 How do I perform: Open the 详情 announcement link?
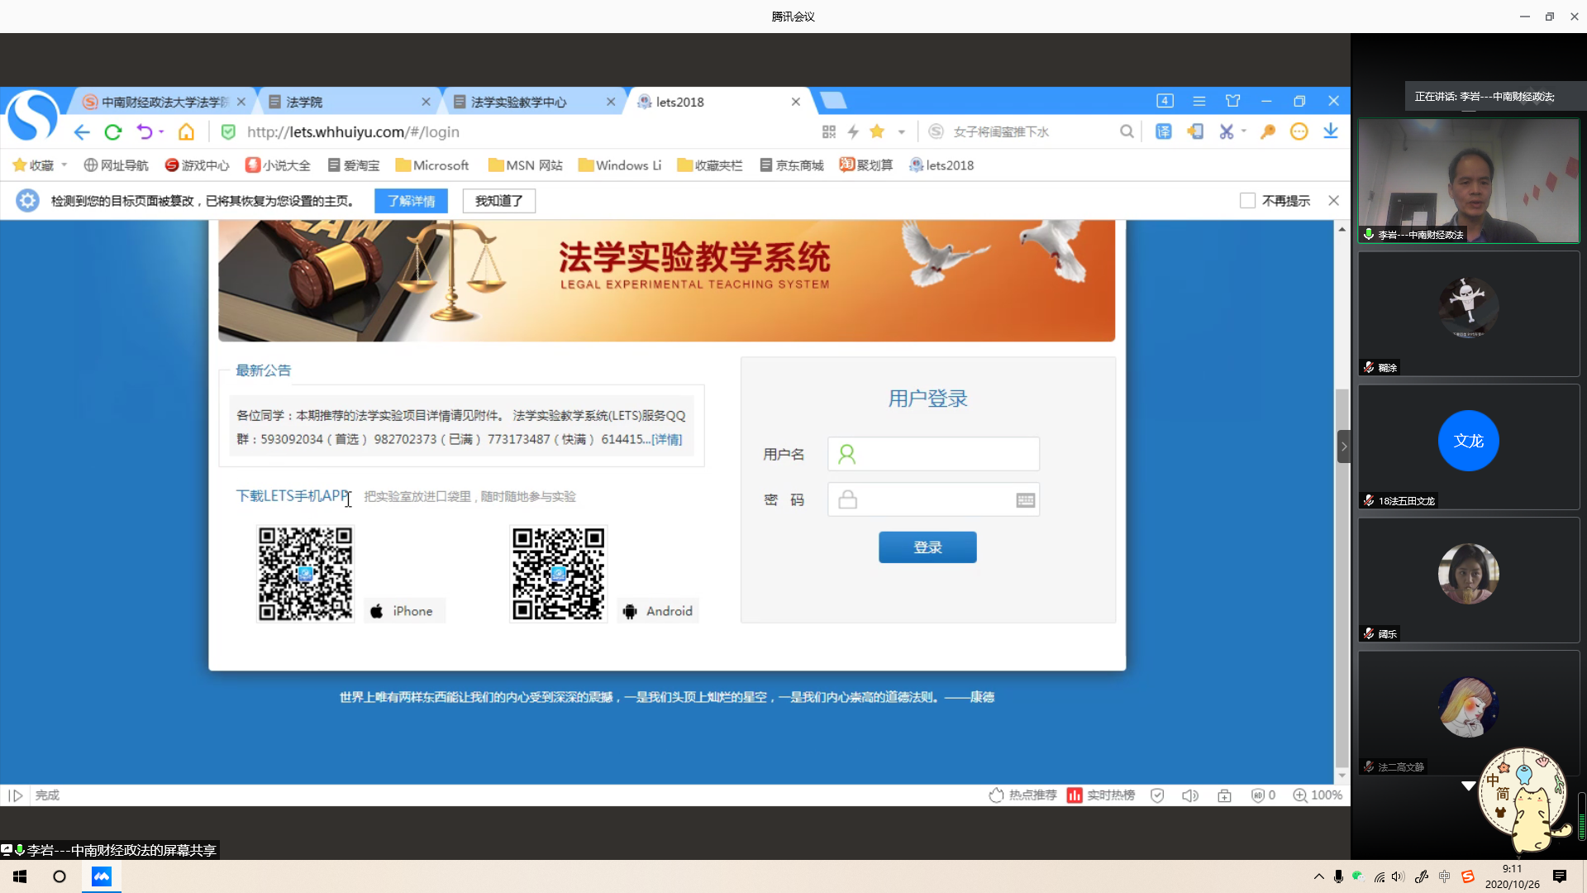[667, 439]
